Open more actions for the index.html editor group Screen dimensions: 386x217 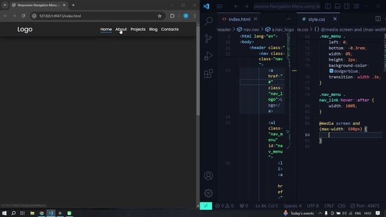pos(288,19)
